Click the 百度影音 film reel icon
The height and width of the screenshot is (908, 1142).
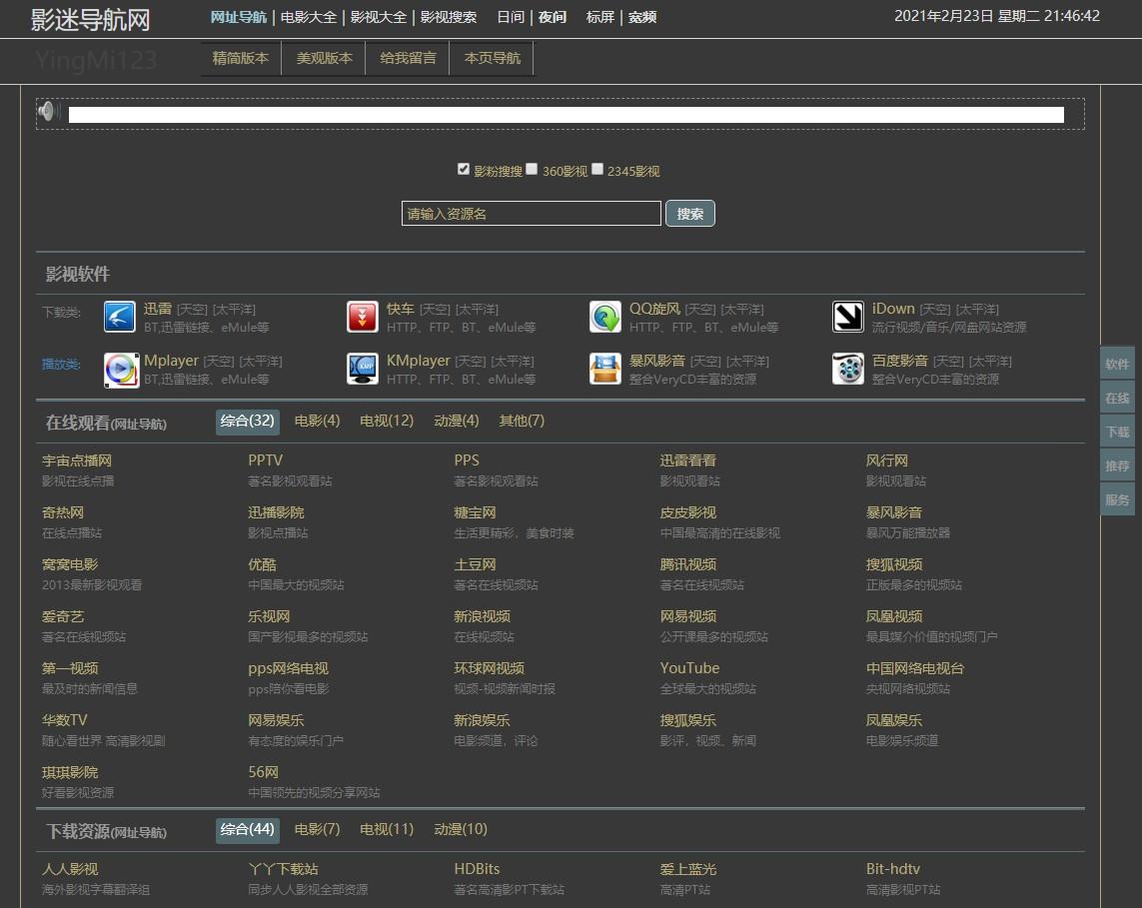[848, 369]
